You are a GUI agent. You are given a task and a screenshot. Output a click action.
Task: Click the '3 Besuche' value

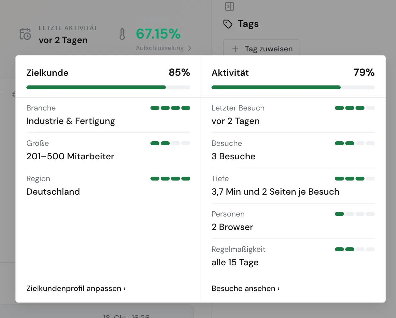coord(233,156)
